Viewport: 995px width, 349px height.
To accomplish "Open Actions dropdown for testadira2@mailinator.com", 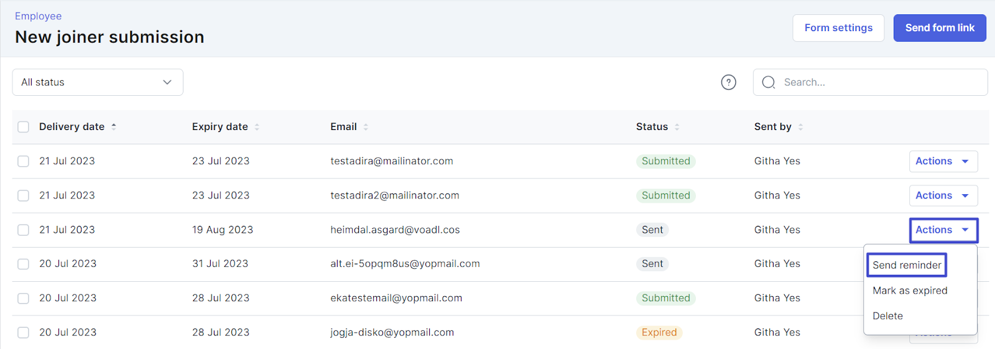I will click(x=943, y=195).
